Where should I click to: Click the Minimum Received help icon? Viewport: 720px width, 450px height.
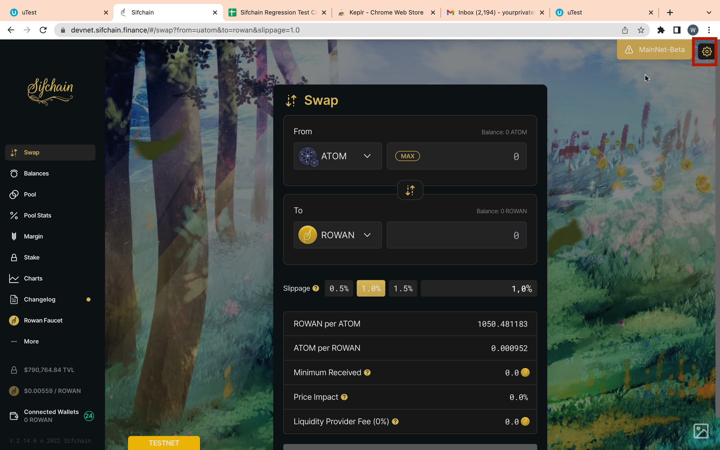pyautogui.click(x=367, y=372)
